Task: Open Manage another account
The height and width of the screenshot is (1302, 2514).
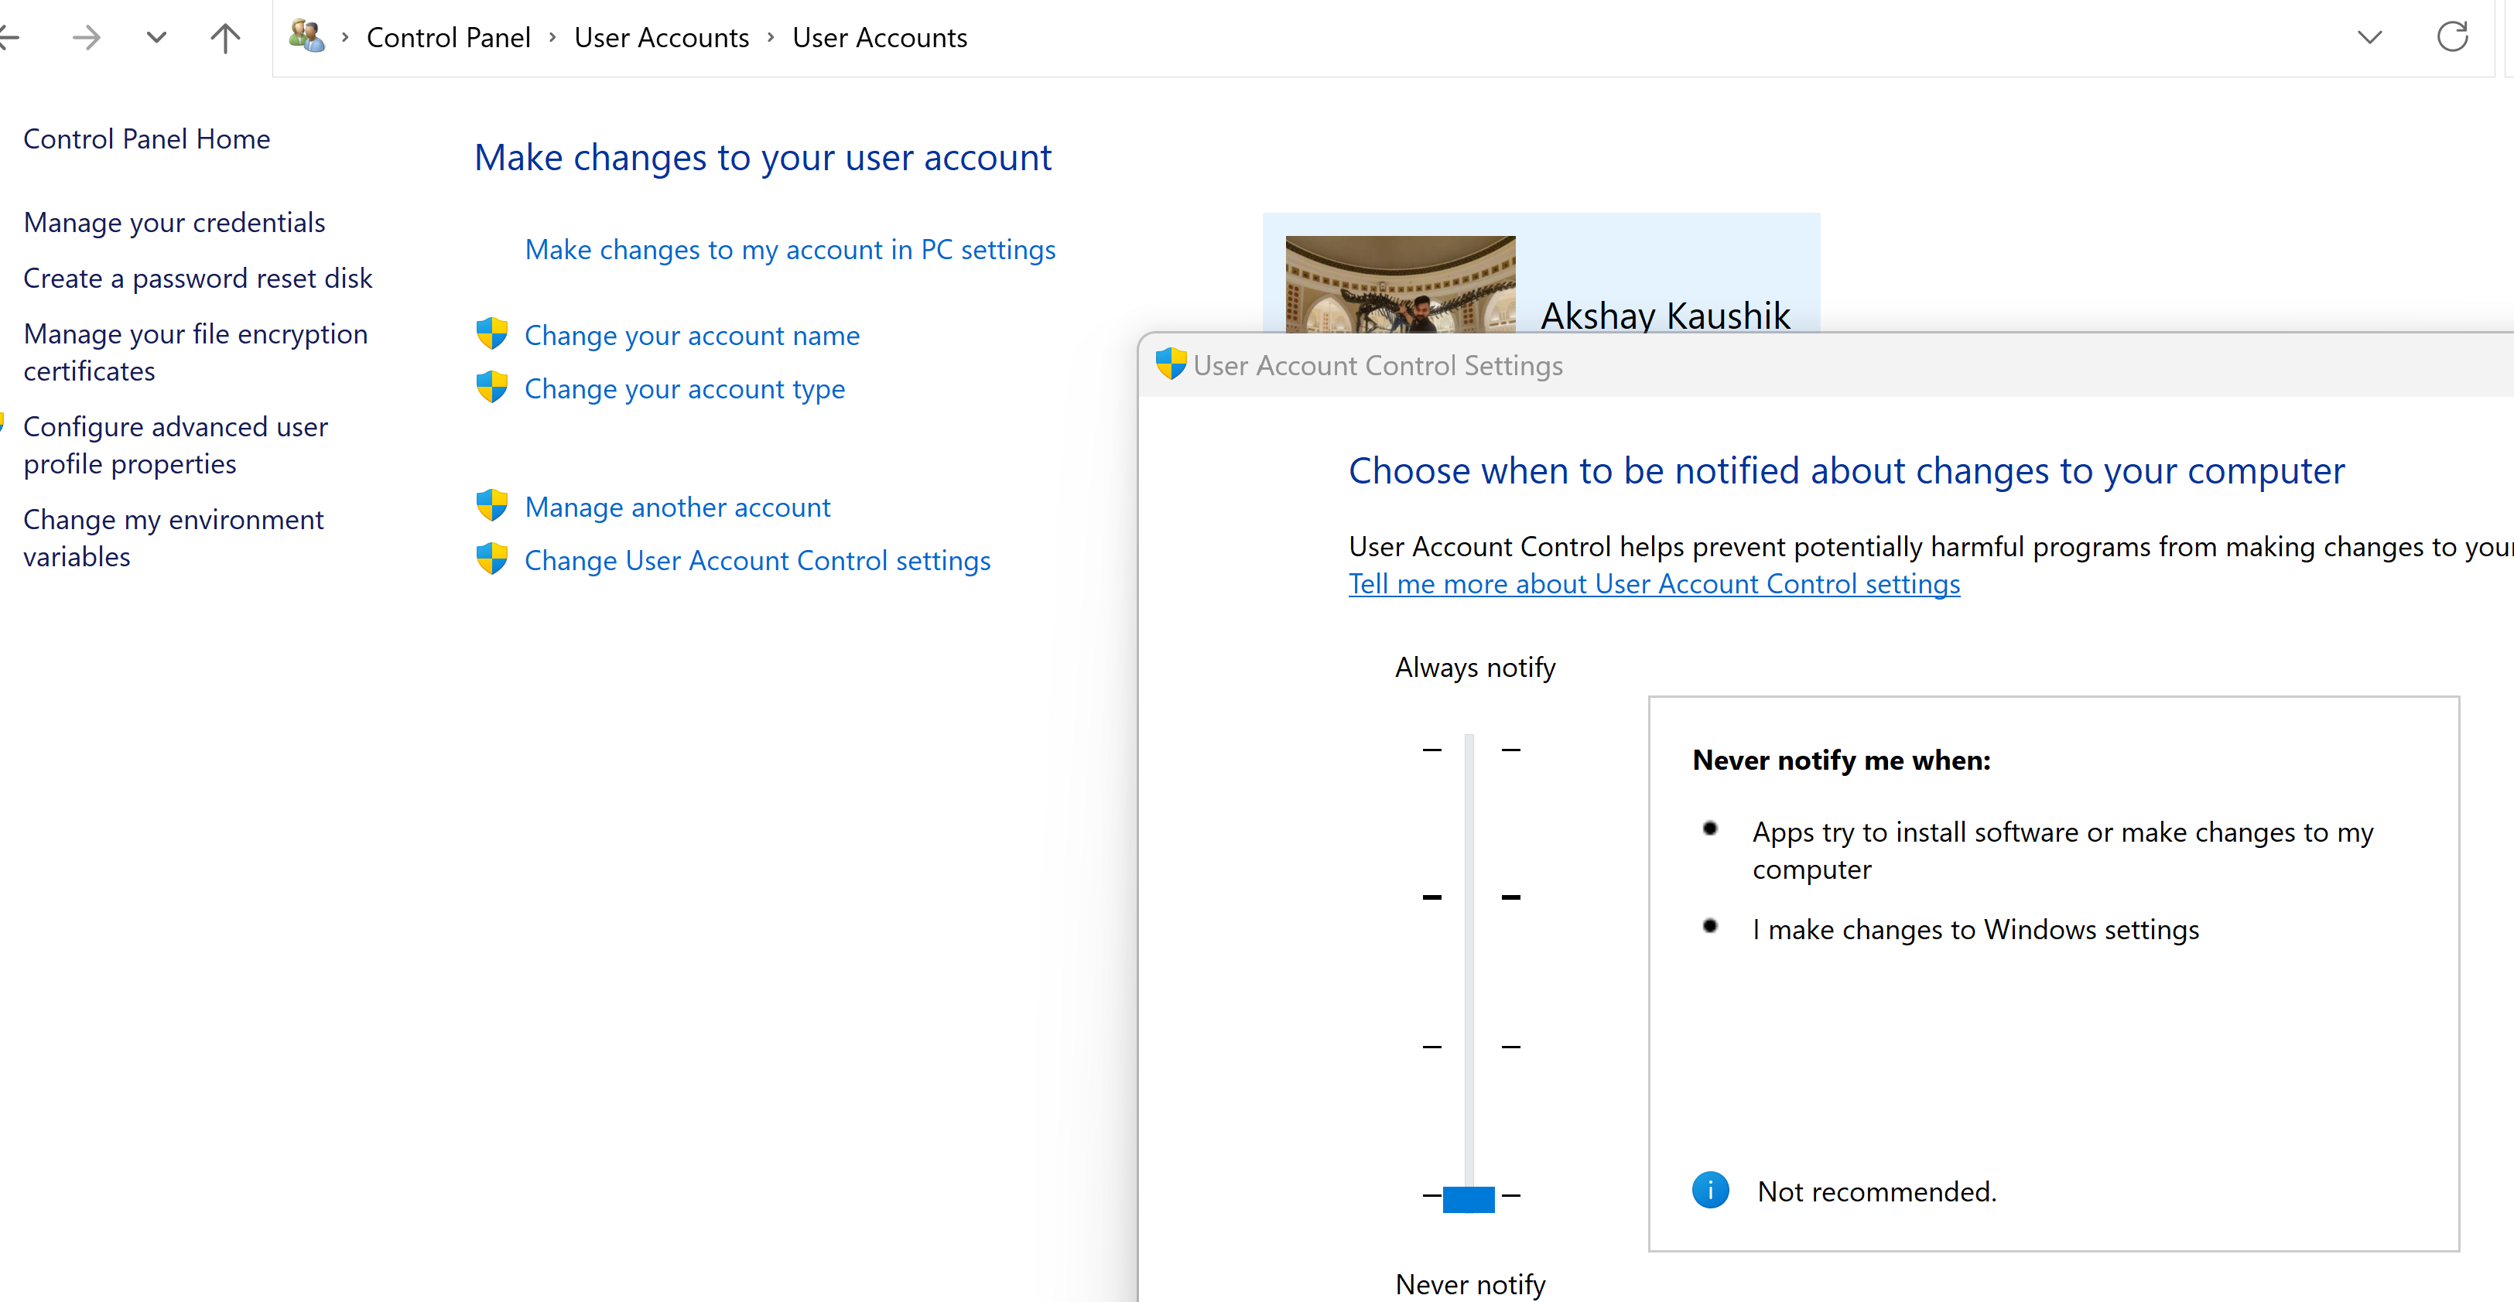Action: [x=677, y=507]
